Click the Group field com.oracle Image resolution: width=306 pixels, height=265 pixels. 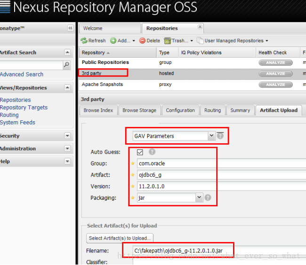pyautogui.click(x=222, y=164)
